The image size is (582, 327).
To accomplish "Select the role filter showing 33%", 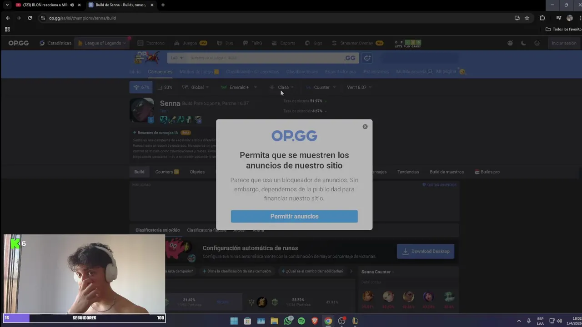I will click(165, 87).
